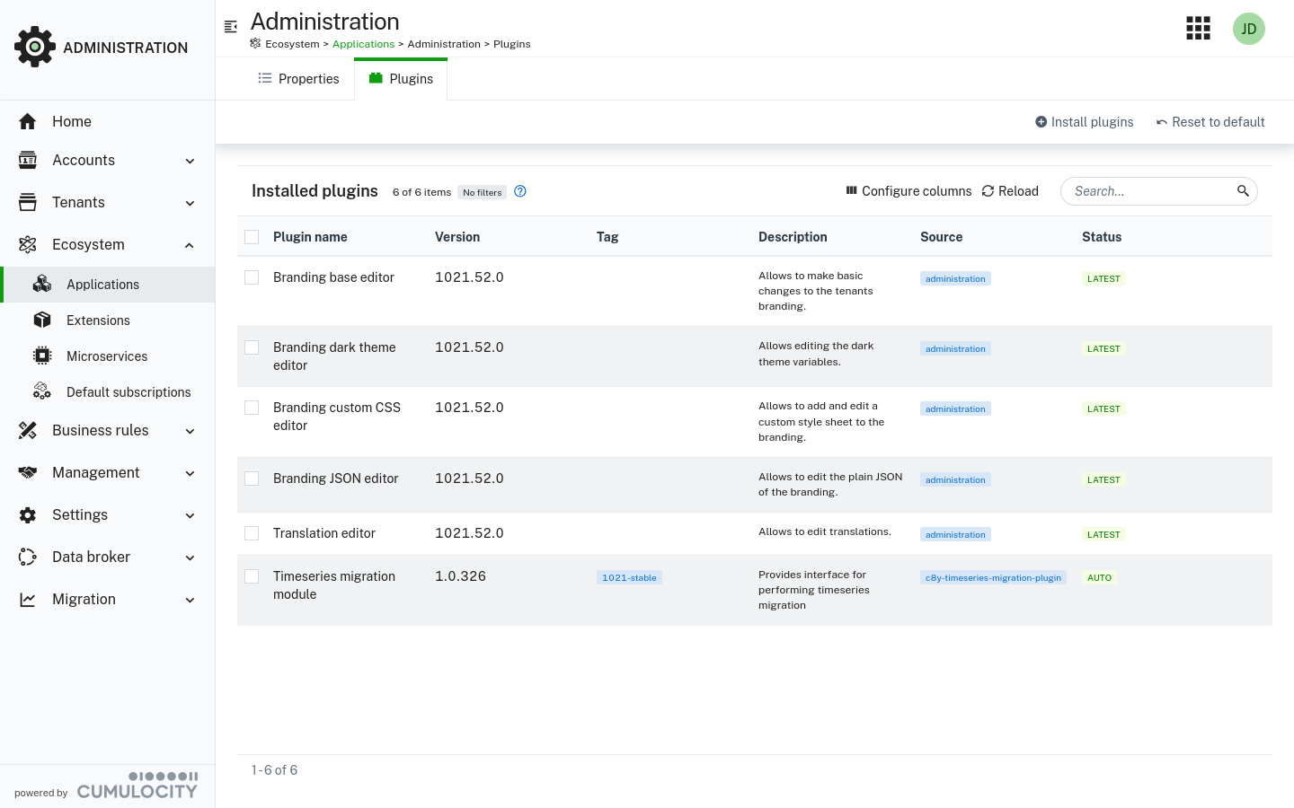Image resolution: width=1294 pixels, height=808 pixels.
Task: Expand the Accounts menu chevron
Action: [190, 161]
